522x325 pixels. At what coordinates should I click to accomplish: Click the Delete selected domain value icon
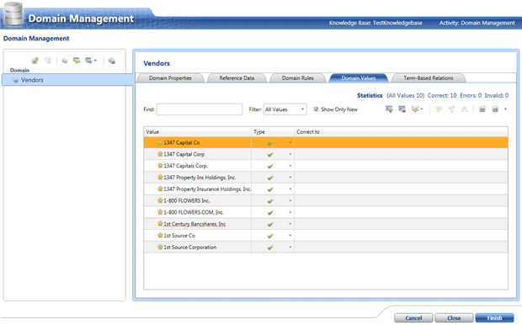[x=402, y=109]
